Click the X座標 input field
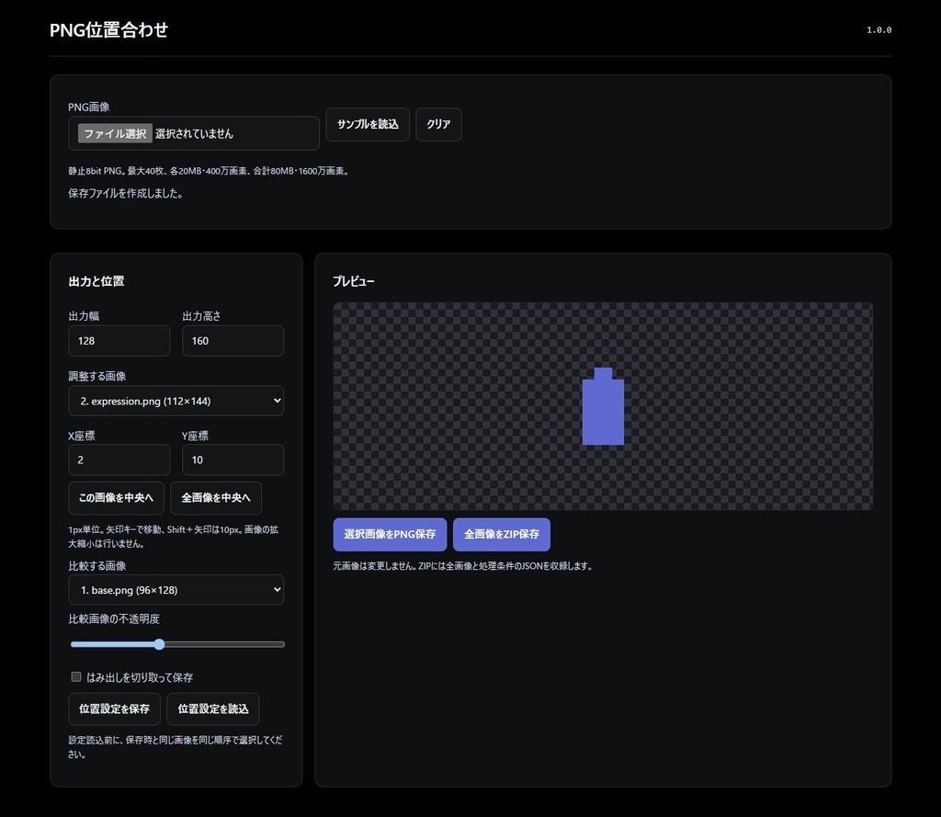Viewport: 941px width, 817px height. click(119, 460)
